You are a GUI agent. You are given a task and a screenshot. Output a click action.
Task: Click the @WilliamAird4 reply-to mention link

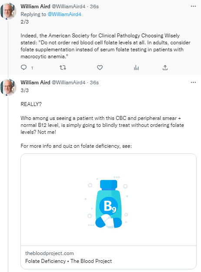click(64, 14)
